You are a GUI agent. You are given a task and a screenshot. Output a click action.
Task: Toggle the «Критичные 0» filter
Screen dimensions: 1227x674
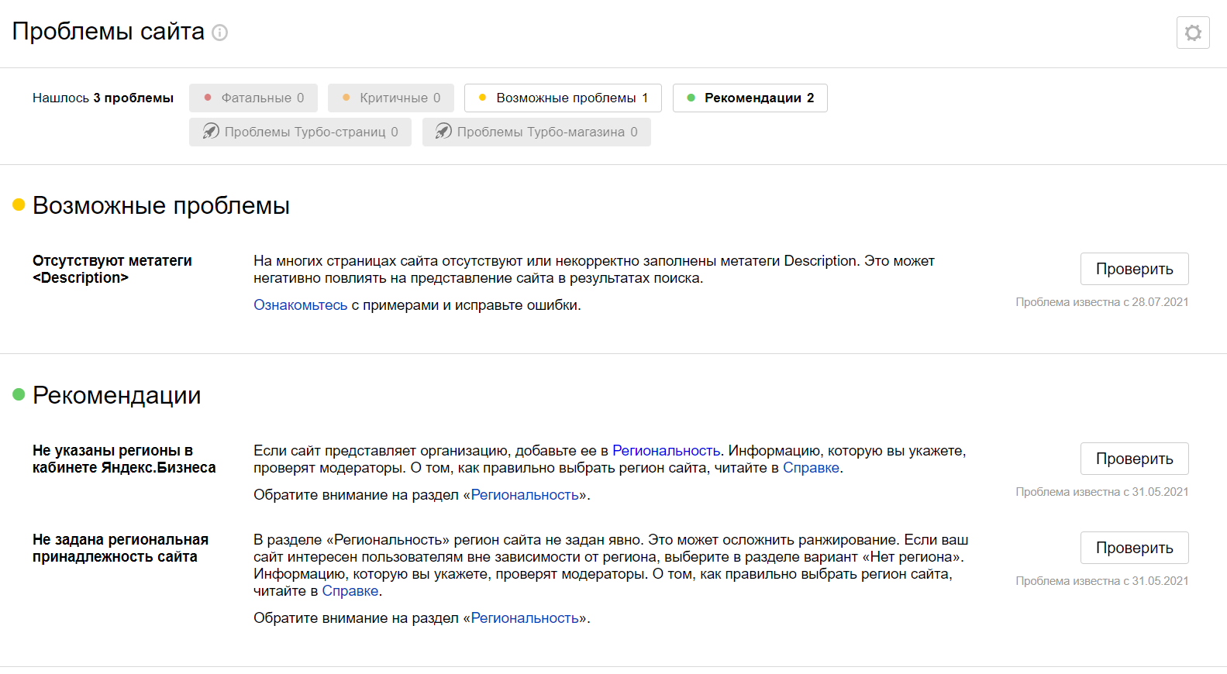click(391, 98)
